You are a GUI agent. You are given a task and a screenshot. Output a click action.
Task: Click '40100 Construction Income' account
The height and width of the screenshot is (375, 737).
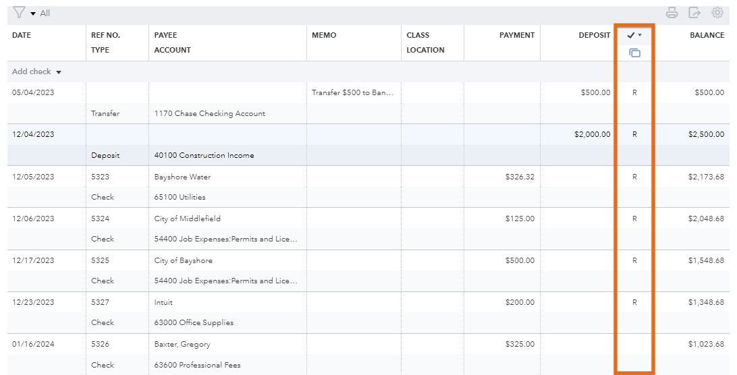[x=204, y=155]
